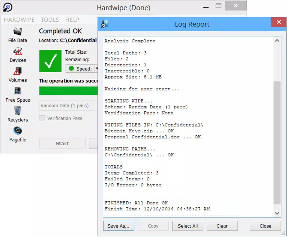Screen dimensions: 287x237
Task: Click the Speed status button
Action: click(x=80, y=68)
